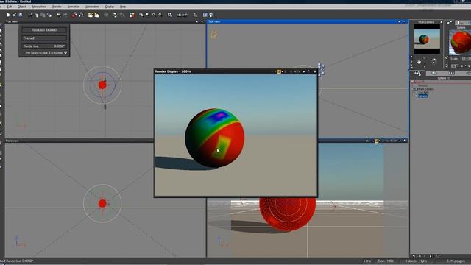
Task: Click the Side view title bar
Action: point(307,21)
